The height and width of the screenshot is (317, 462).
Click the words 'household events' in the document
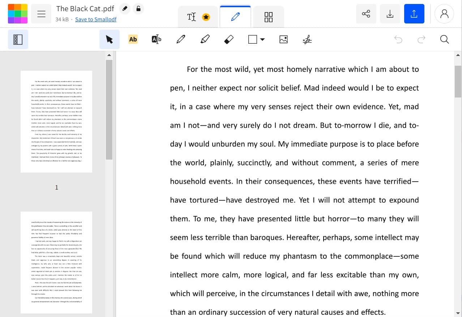point(201,181)
